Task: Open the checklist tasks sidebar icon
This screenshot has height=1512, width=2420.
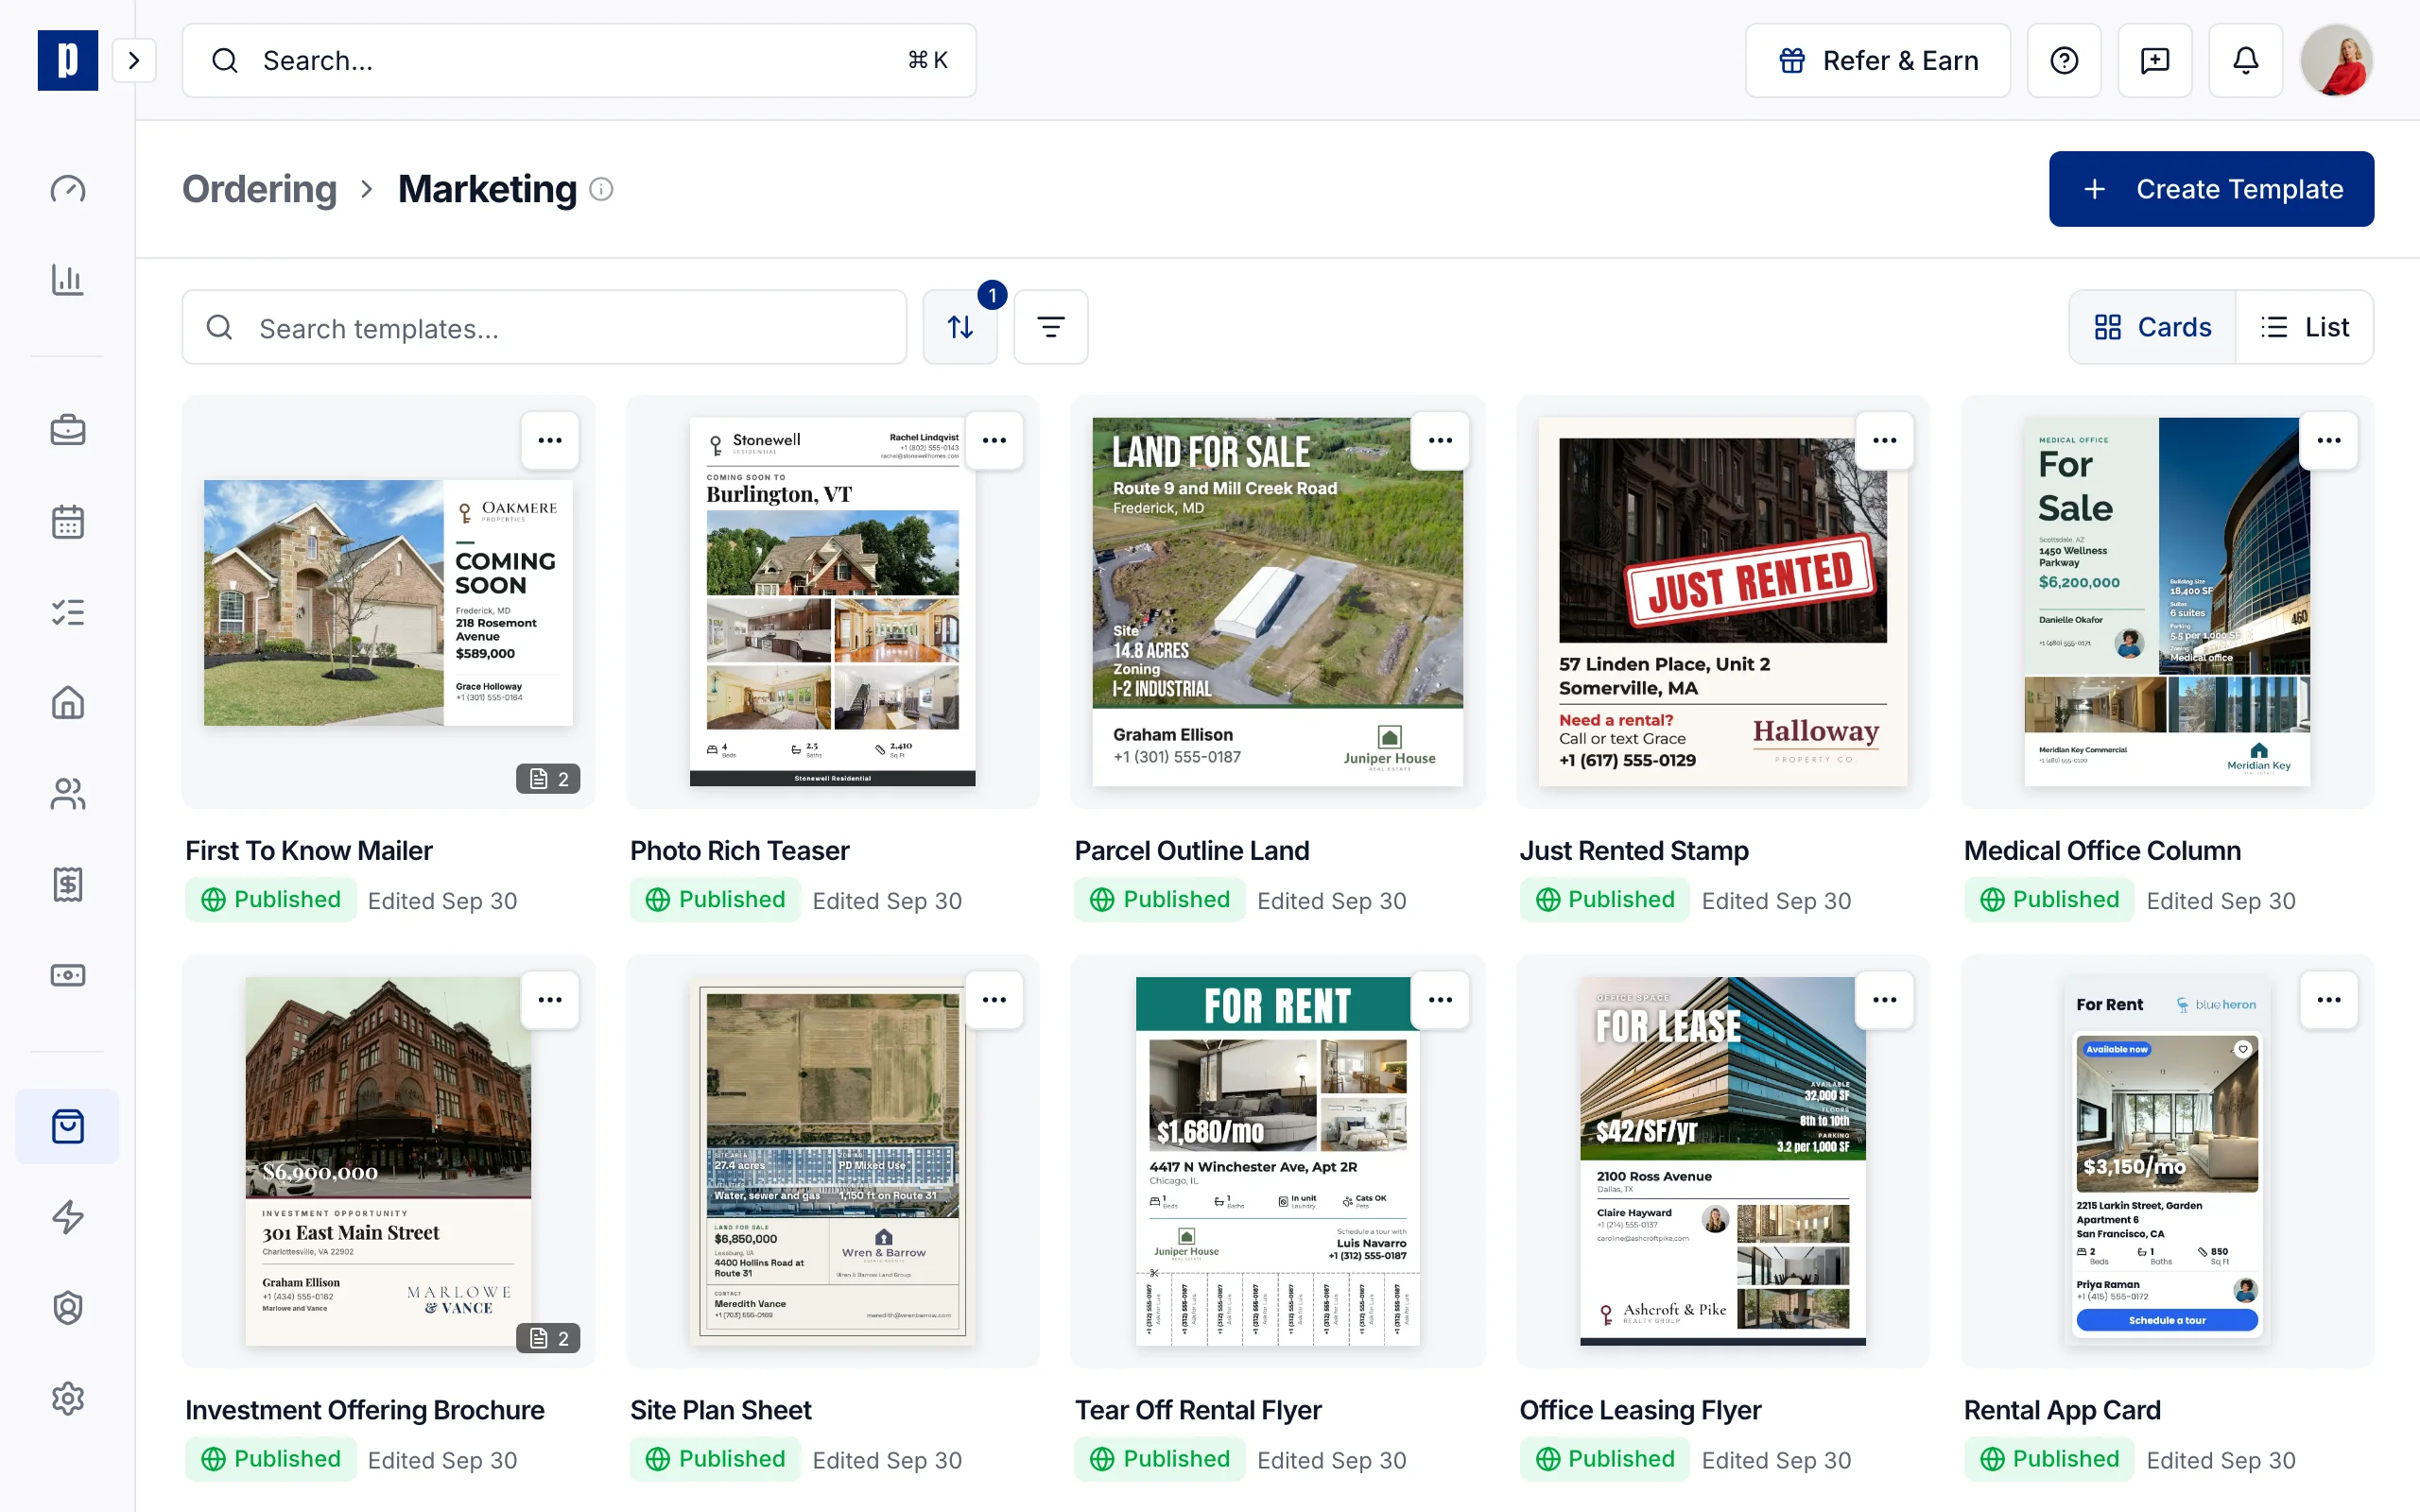Action: click(67, 612)
